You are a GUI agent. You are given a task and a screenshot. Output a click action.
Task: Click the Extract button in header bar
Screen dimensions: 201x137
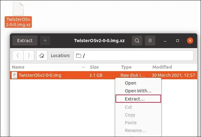(x=25, y=41)
